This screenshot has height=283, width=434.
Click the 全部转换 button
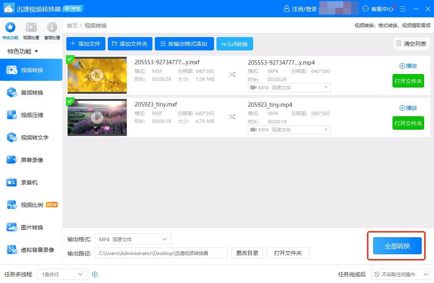click(397, 246)
